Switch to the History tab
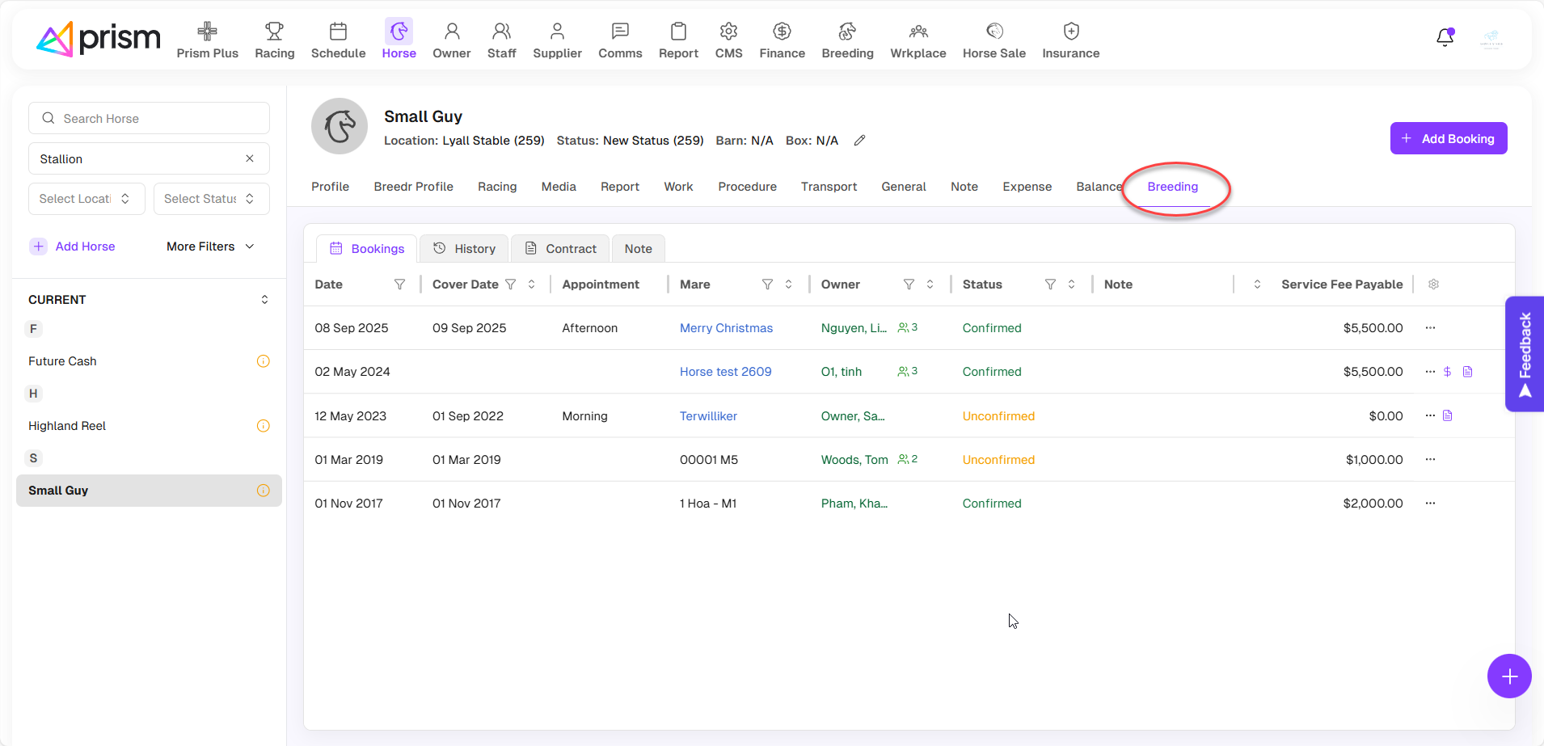Screen dimensions: 1544x746 (x=464, y=249)
